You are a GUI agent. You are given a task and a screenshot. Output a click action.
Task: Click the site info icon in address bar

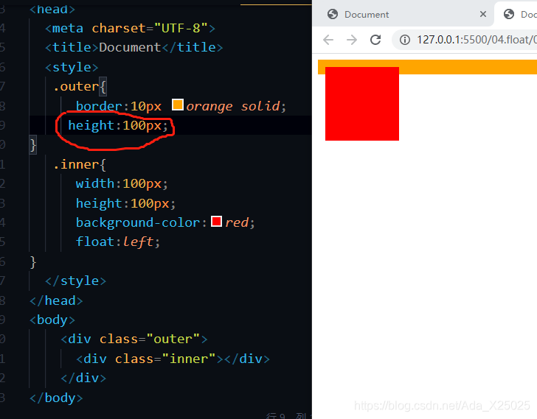(405, 40)
